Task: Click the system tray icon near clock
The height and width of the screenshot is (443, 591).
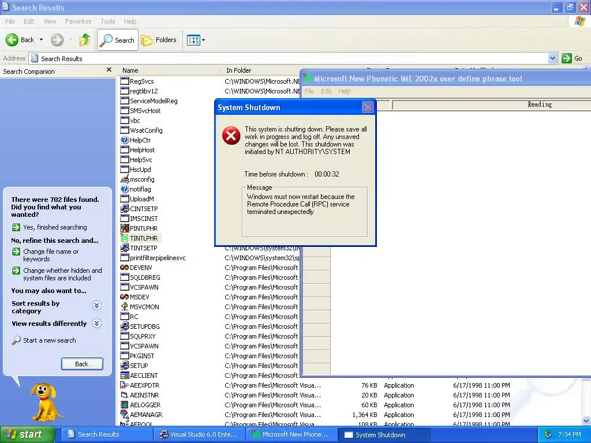Action: (x=548, y=434)
